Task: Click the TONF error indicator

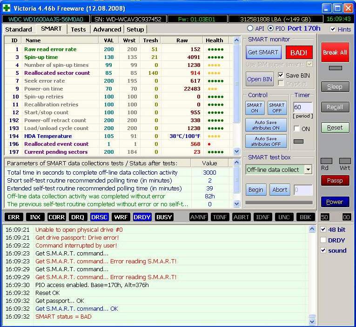Action: (x=220, y=217)
